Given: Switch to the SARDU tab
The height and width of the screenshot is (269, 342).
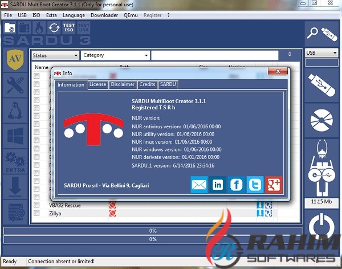Looking at the screenshot, I should pos(168,84).
